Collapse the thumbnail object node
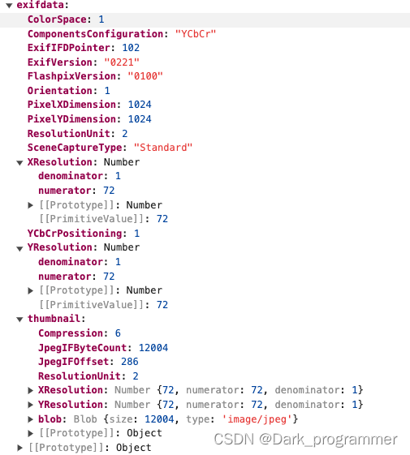 click(x=19, y=320)
